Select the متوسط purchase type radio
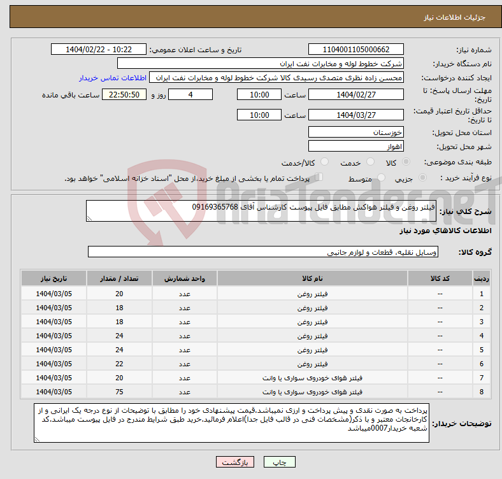This screenshot has height=479, width=502. (381, 177)
